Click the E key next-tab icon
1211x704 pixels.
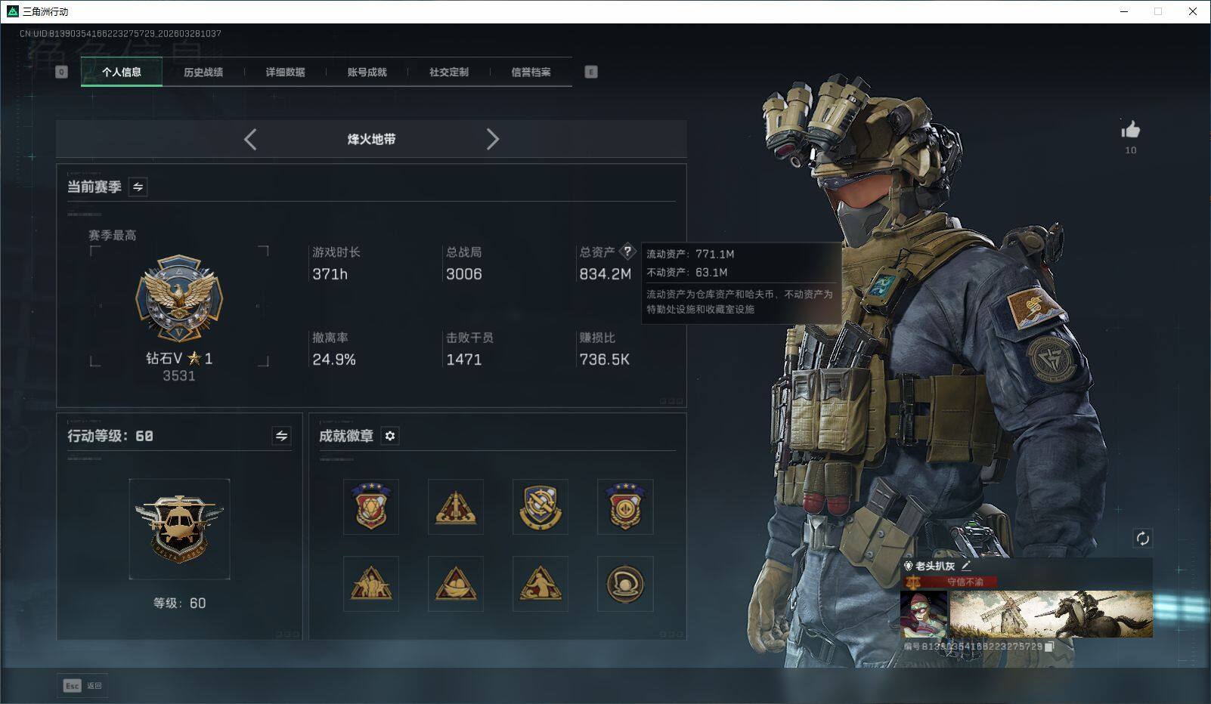pyautogui.click(x=591, y=72)
